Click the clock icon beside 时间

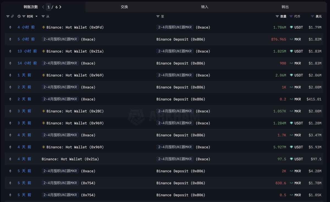pyautogui.click(x=19, y=17)
